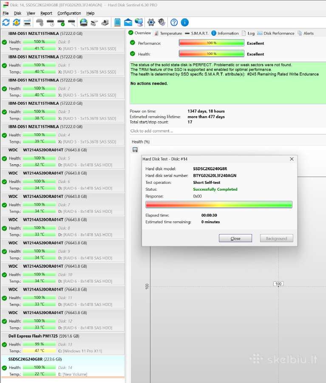The width and height of the screenshot is (326, 383).
Task: Switch to the Information tab
Action: click(x=225, y=33)
